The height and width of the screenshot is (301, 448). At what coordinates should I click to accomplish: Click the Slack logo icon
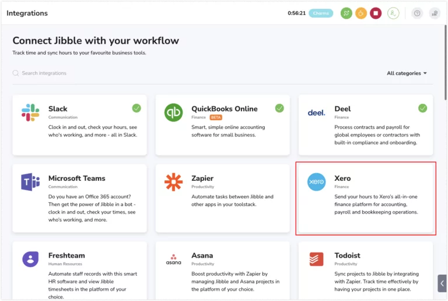pos(30,113)
